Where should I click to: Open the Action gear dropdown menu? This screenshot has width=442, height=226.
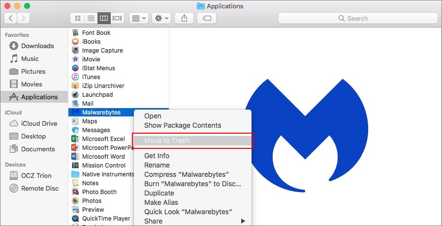point(161,18)
